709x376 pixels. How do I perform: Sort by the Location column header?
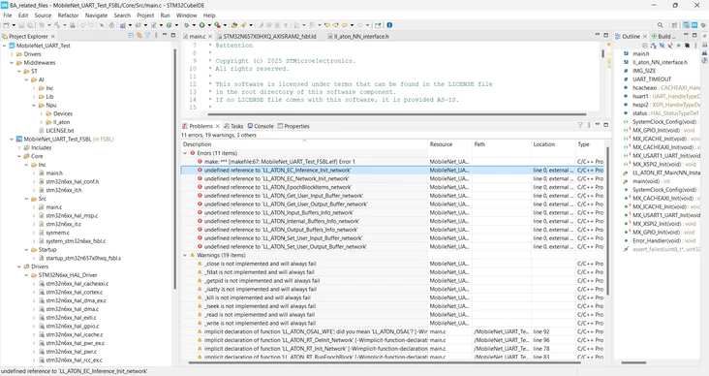tap(553, 144)
